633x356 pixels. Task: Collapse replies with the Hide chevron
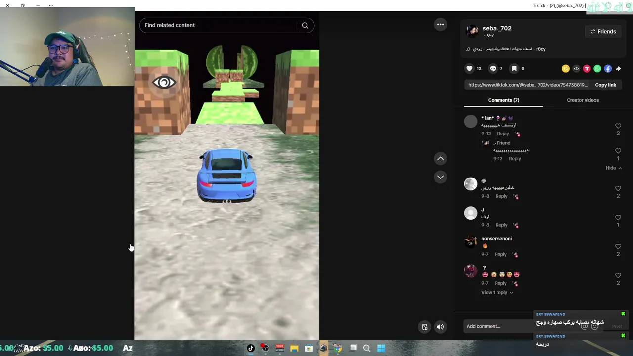click(x=614, y=168)
